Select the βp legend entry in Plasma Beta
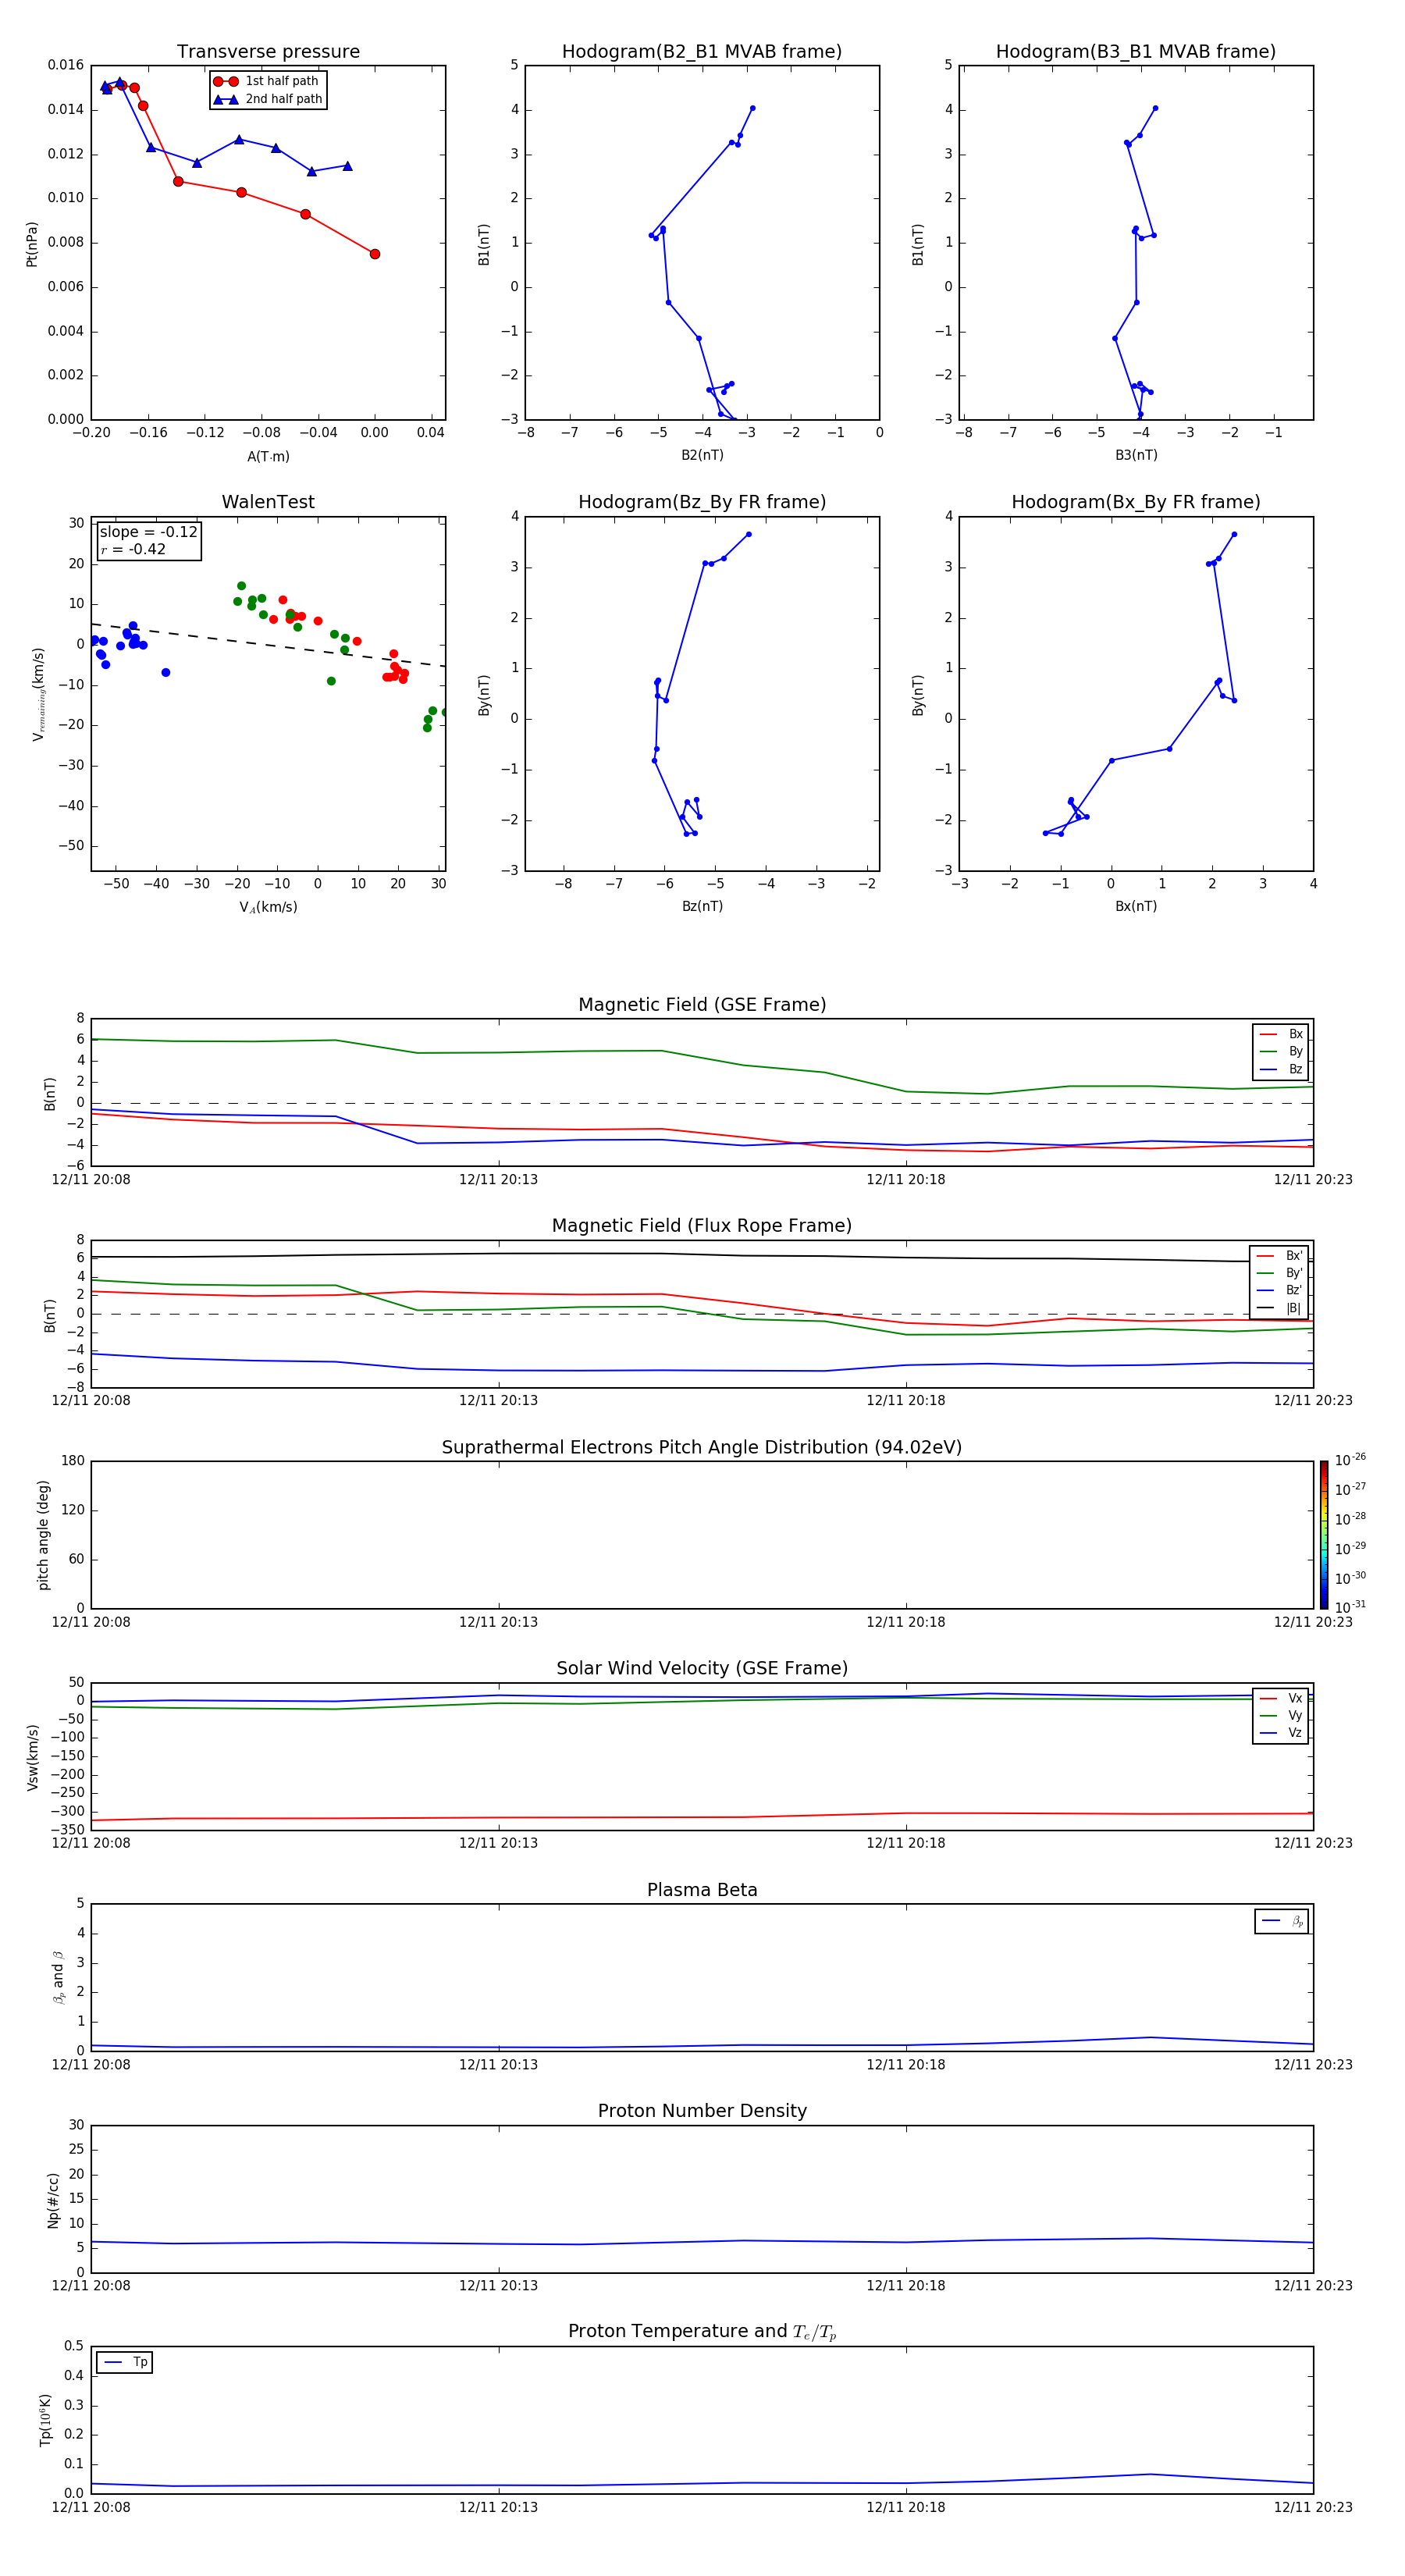This screenshot has height=2576, width=1405. pyautogui.click(x=1282, y=1921)
